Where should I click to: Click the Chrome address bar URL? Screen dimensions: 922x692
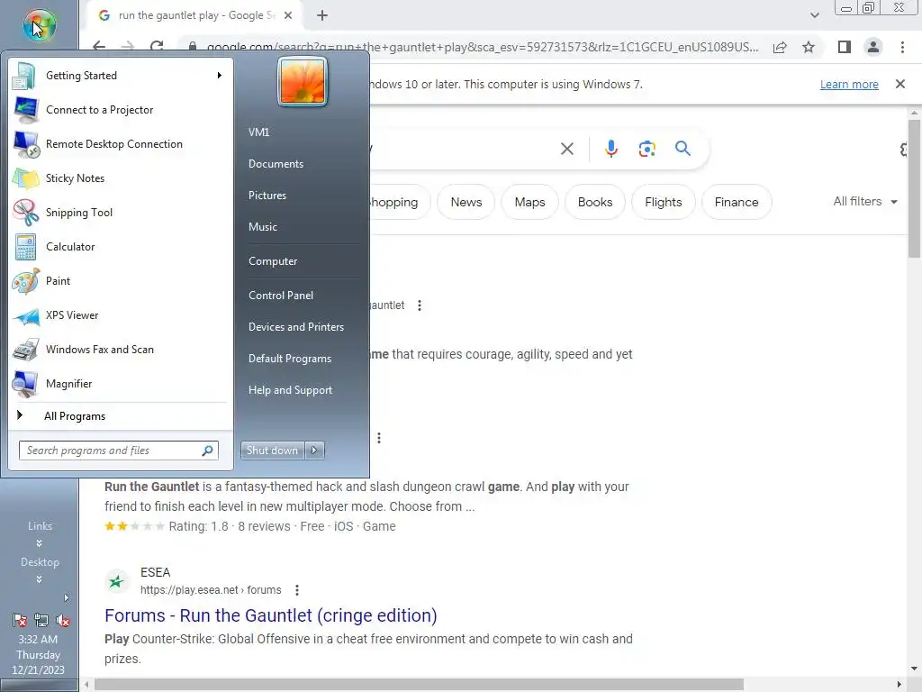(483, 47)
